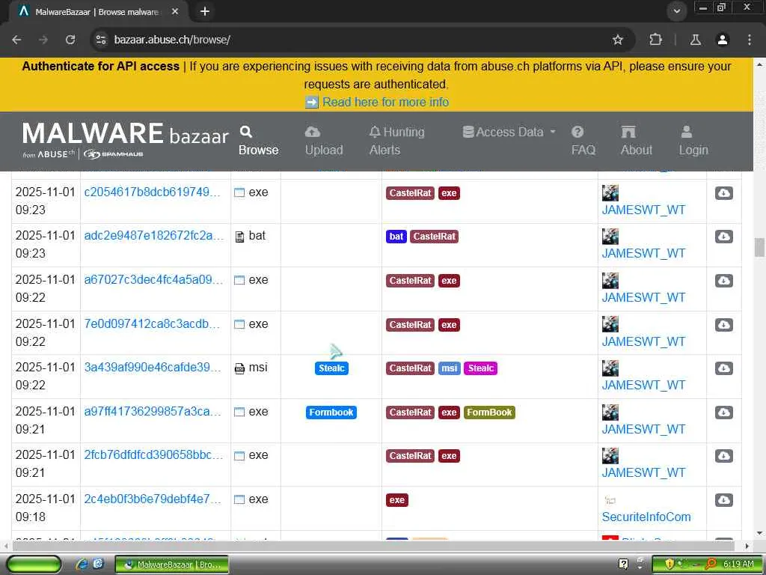Click the Browse magnifier icon
766x575 pixels.
tap(245, 132)
